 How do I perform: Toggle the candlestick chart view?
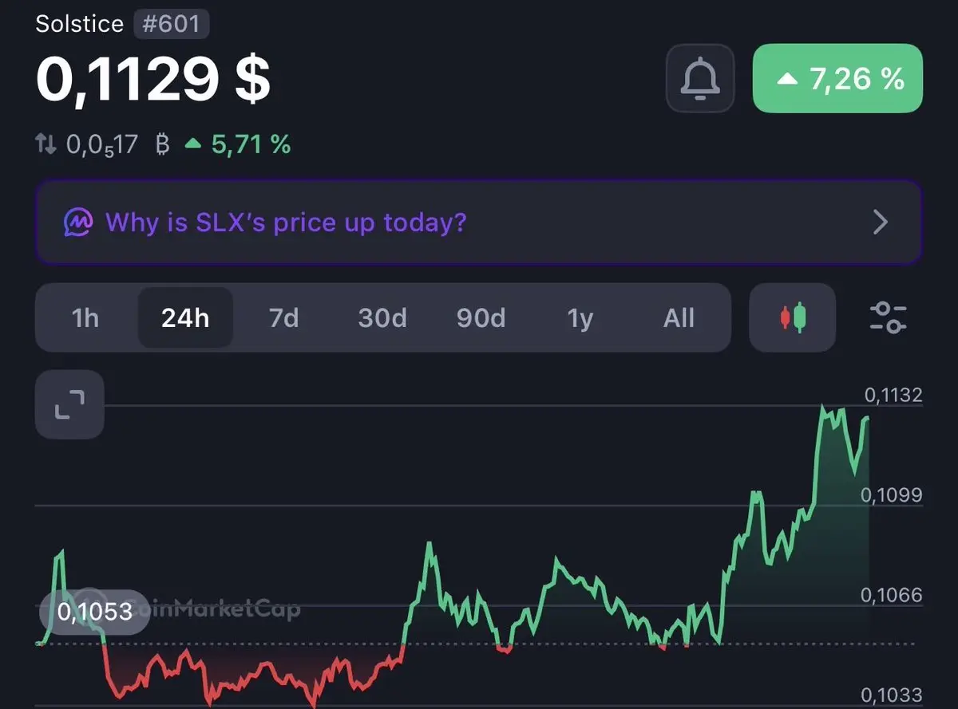click(793, 317)
